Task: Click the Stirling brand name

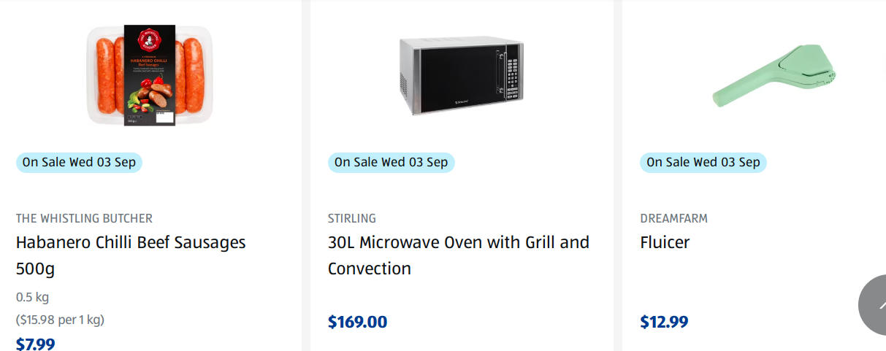Action: [x=352, y=218]
